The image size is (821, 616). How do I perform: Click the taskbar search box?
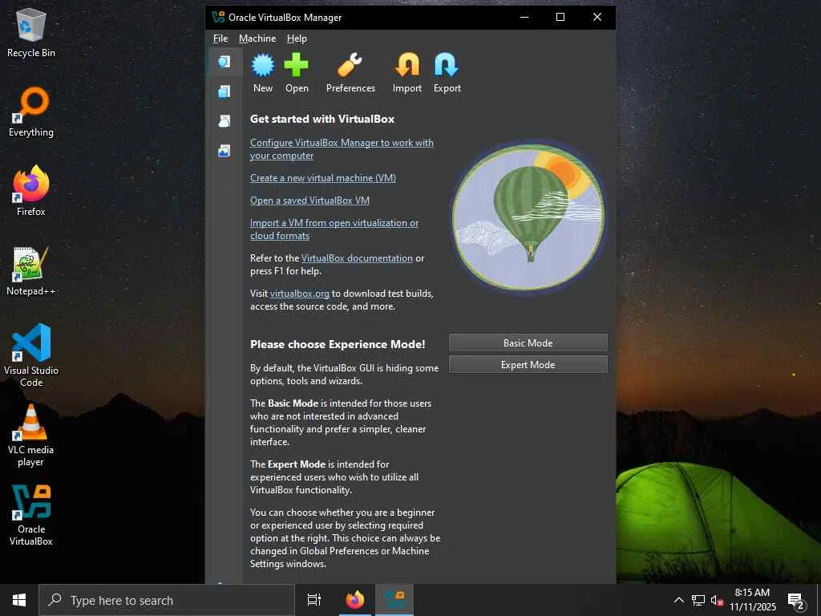click(167, 600)
